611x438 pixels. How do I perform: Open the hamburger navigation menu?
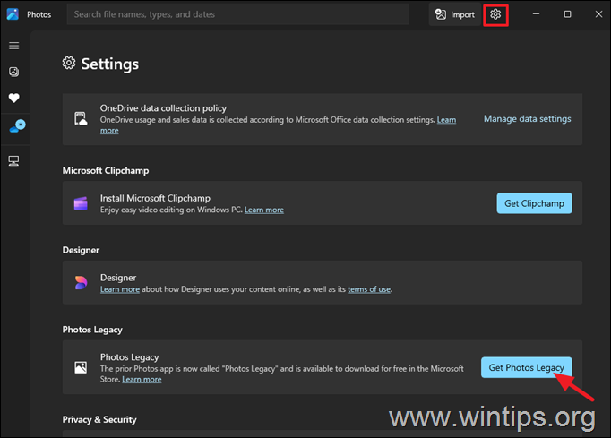(13, 46)
